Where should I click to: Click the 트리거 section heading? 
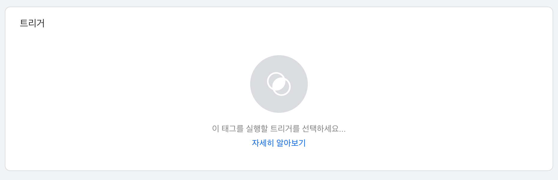(32, 23)
